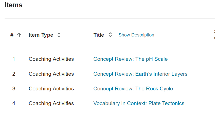Show Description for item titles

pos(136,35)
